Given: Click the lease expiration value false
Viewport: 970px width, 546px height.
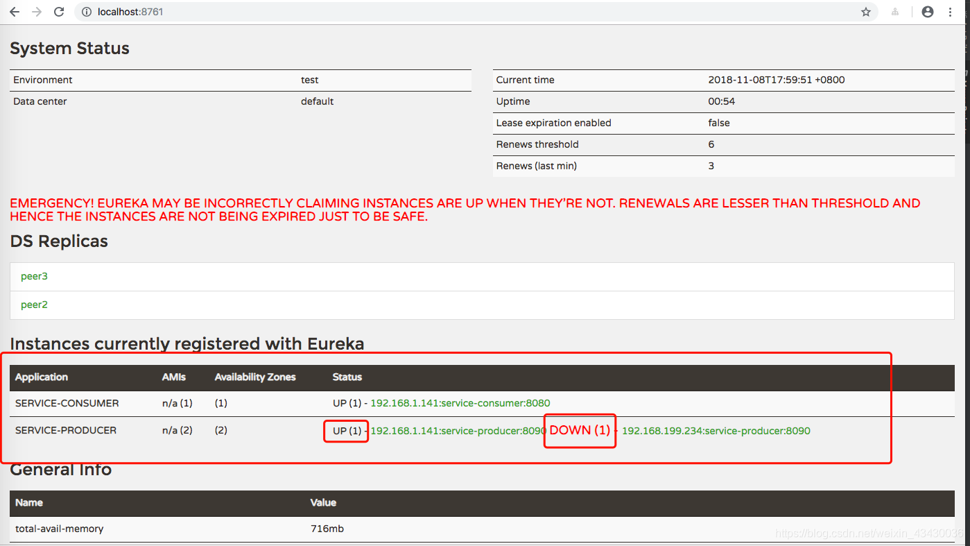Looking at the screenshot, I should (x=719, y=123).
